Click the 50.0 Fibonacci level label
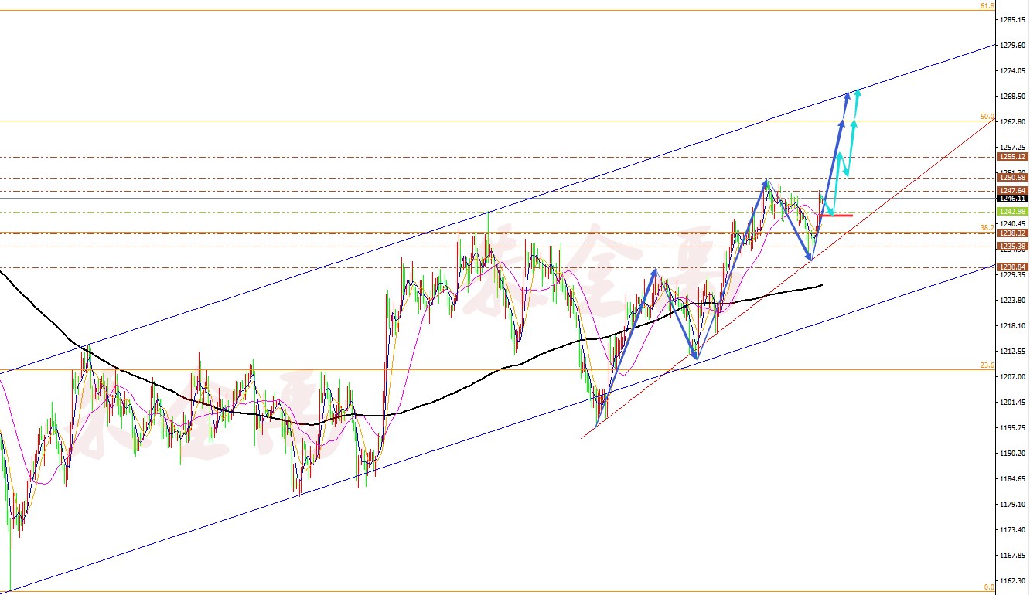Screen dimensions: 1030x595 pyautogui.click(x=987, y=117)
